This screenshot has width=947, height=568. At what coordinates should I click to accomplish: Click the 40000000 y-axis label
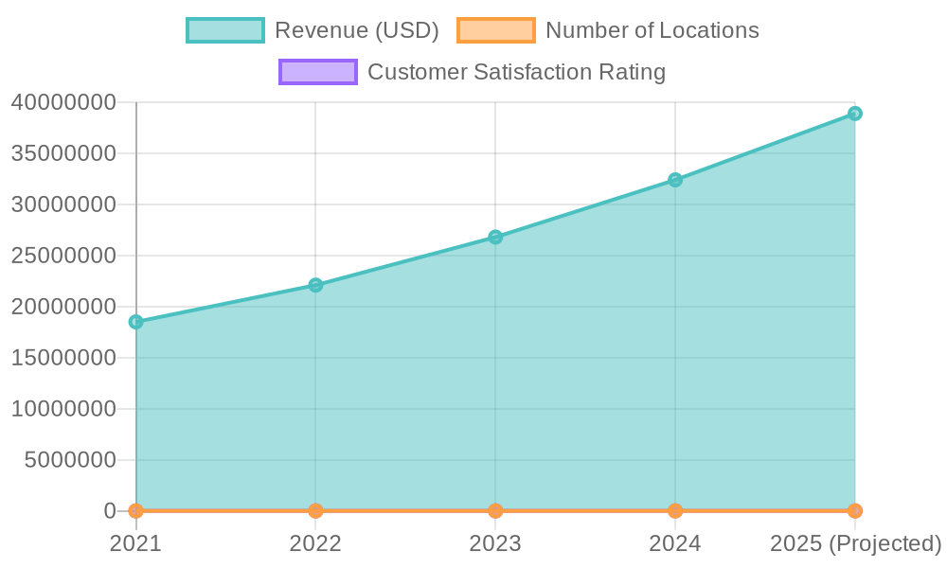coord(63,102)
